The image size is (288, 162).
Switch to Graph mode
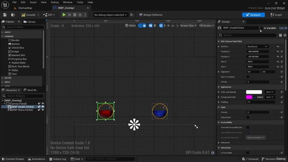coord(276,15)
